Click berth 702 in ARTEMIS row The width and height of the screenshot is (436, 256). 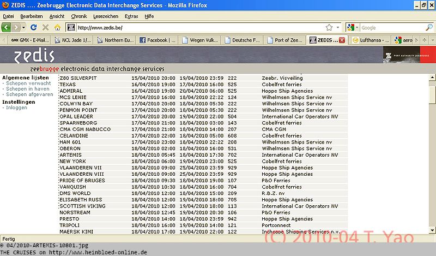click(232, 155)
